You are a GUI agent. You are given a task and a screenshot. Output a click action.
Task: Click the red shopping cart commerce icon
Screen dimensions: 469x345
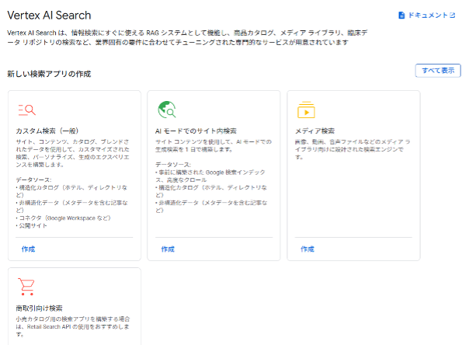(x=26, y=287)
